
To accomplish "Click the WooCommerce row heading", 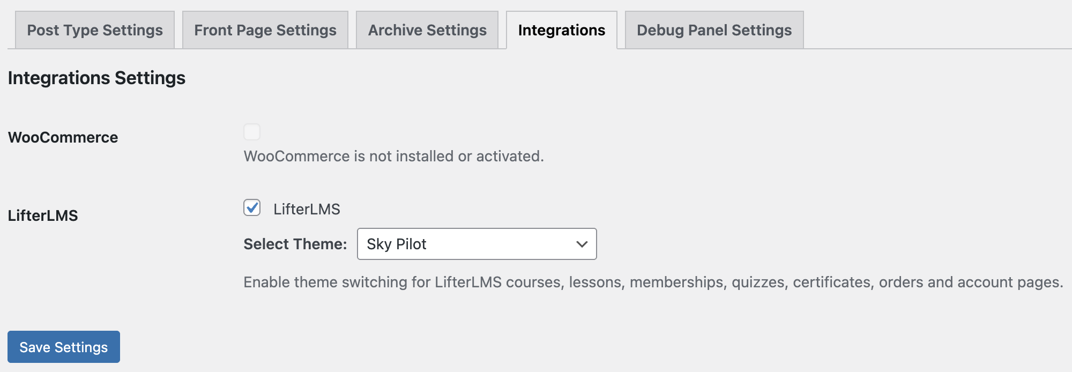I will [62, 137].
